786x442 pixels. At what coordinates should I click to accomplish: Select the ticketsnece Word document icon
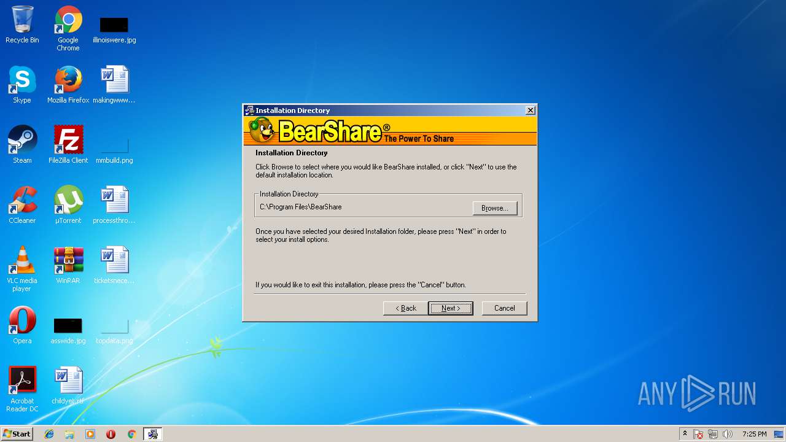(114, 265)
